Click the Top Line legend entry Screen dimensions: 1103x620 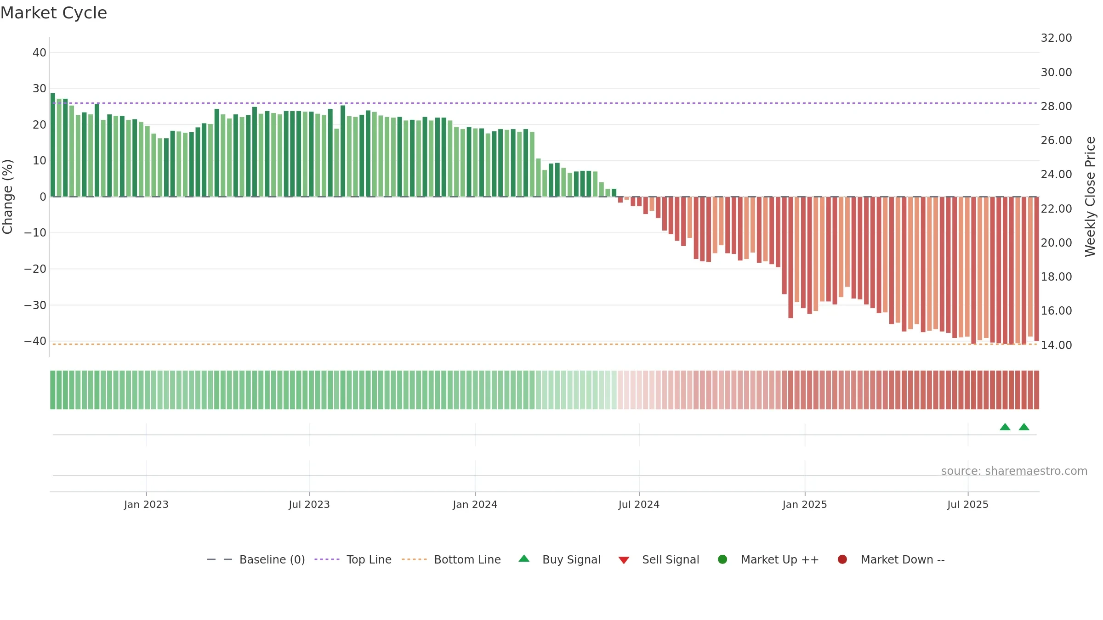click(353, 559)
